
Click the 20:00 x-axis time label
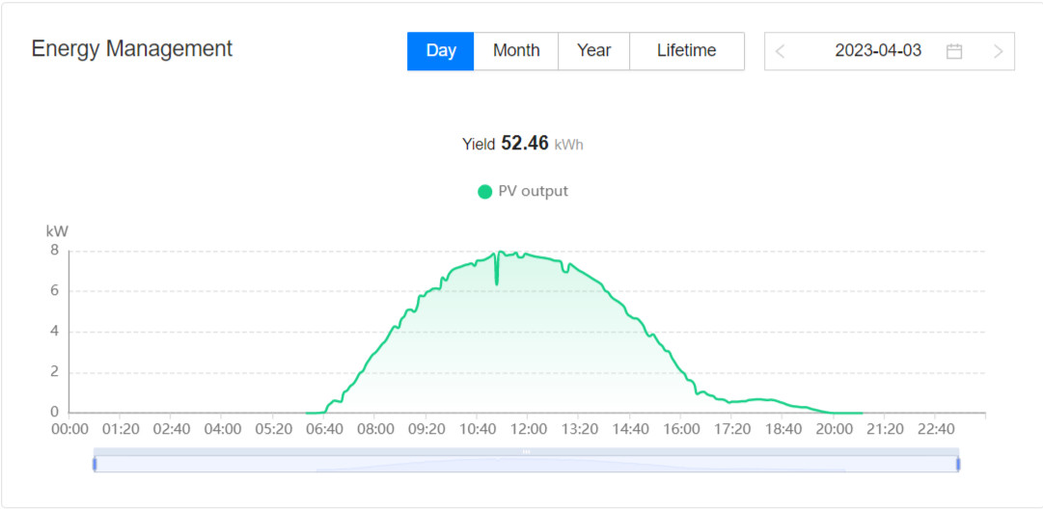point(834,429)
